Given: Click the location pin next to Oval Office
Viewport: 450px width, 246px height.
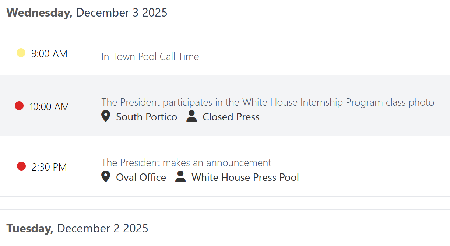Looking at the screenshot, I should pyautogui.click(x=106, y=177).
